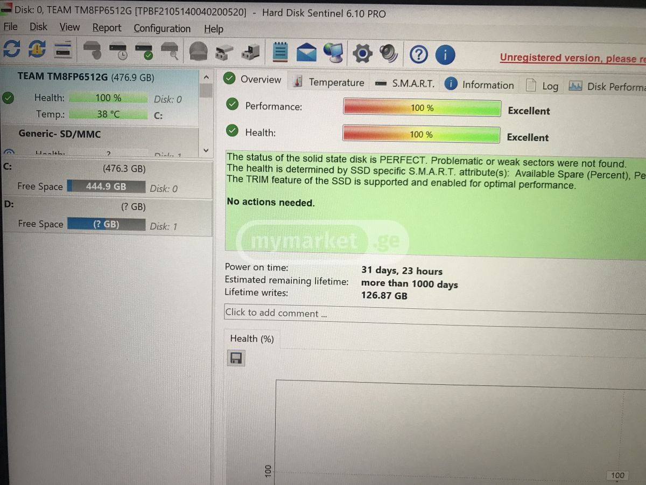This screenshot has width=646, height=485.
Task: Open the View menu
Action: (69, 27)
